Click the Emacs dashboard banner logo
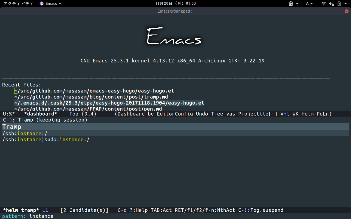Viewport: 351px width, 219px height. point(174,36)
